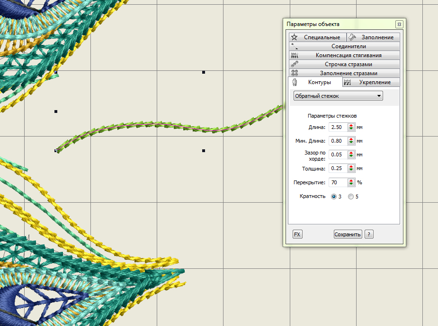
Task: Click the connector icon on the Соединители tab
Action: coord(295,46)
